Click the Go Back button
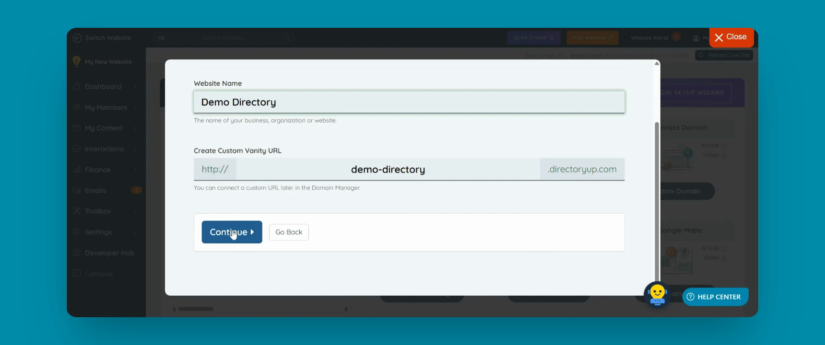 [289, 232]
